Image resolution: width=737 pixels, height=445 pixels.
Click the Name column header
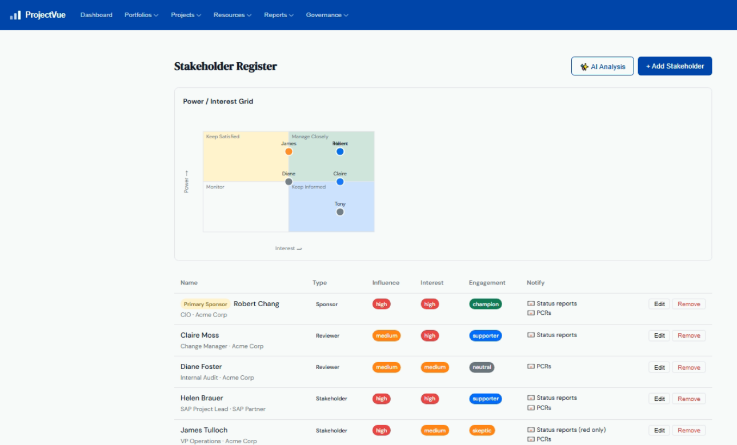pyautogui.click(x=189, y=283)
